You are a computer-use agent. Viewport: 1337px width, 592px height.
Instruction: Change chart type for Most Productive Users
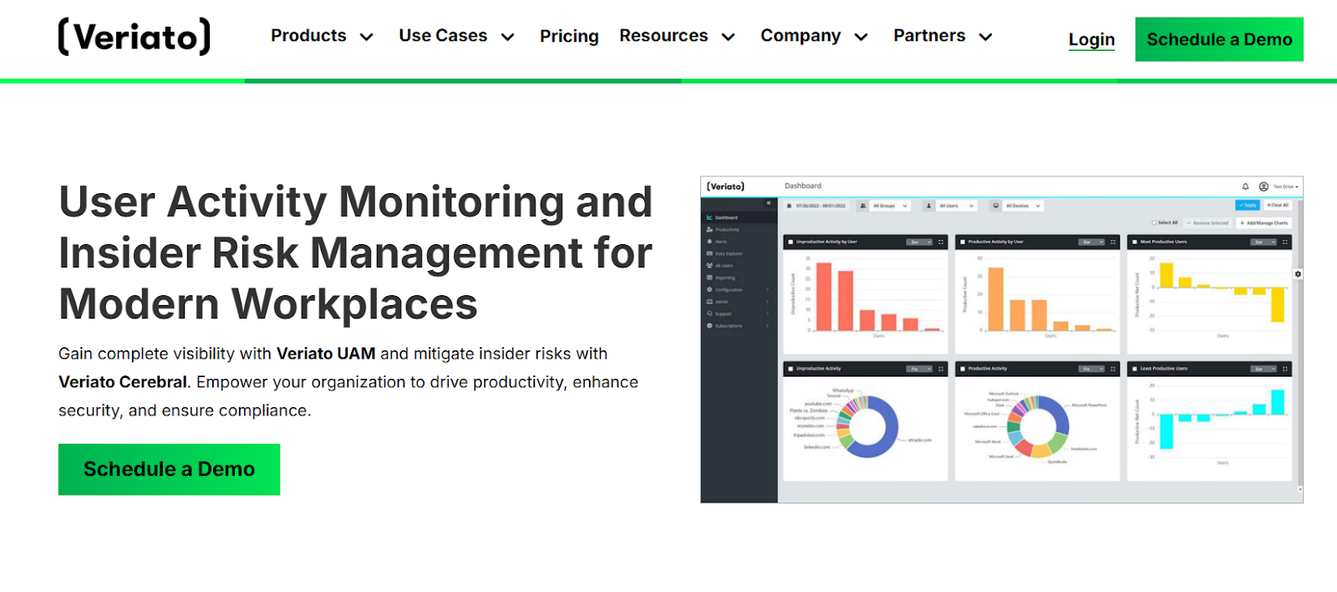[1263, 242]
